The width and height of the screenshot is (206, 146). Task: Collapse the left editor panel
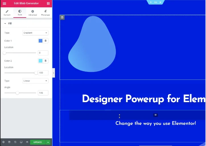pyautogui.click(x=53, y=73)
